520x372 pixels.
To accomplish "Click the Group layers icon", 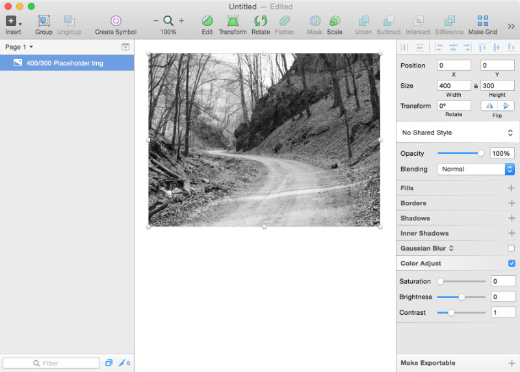I will pyautogui.click(x=44, y=21).
